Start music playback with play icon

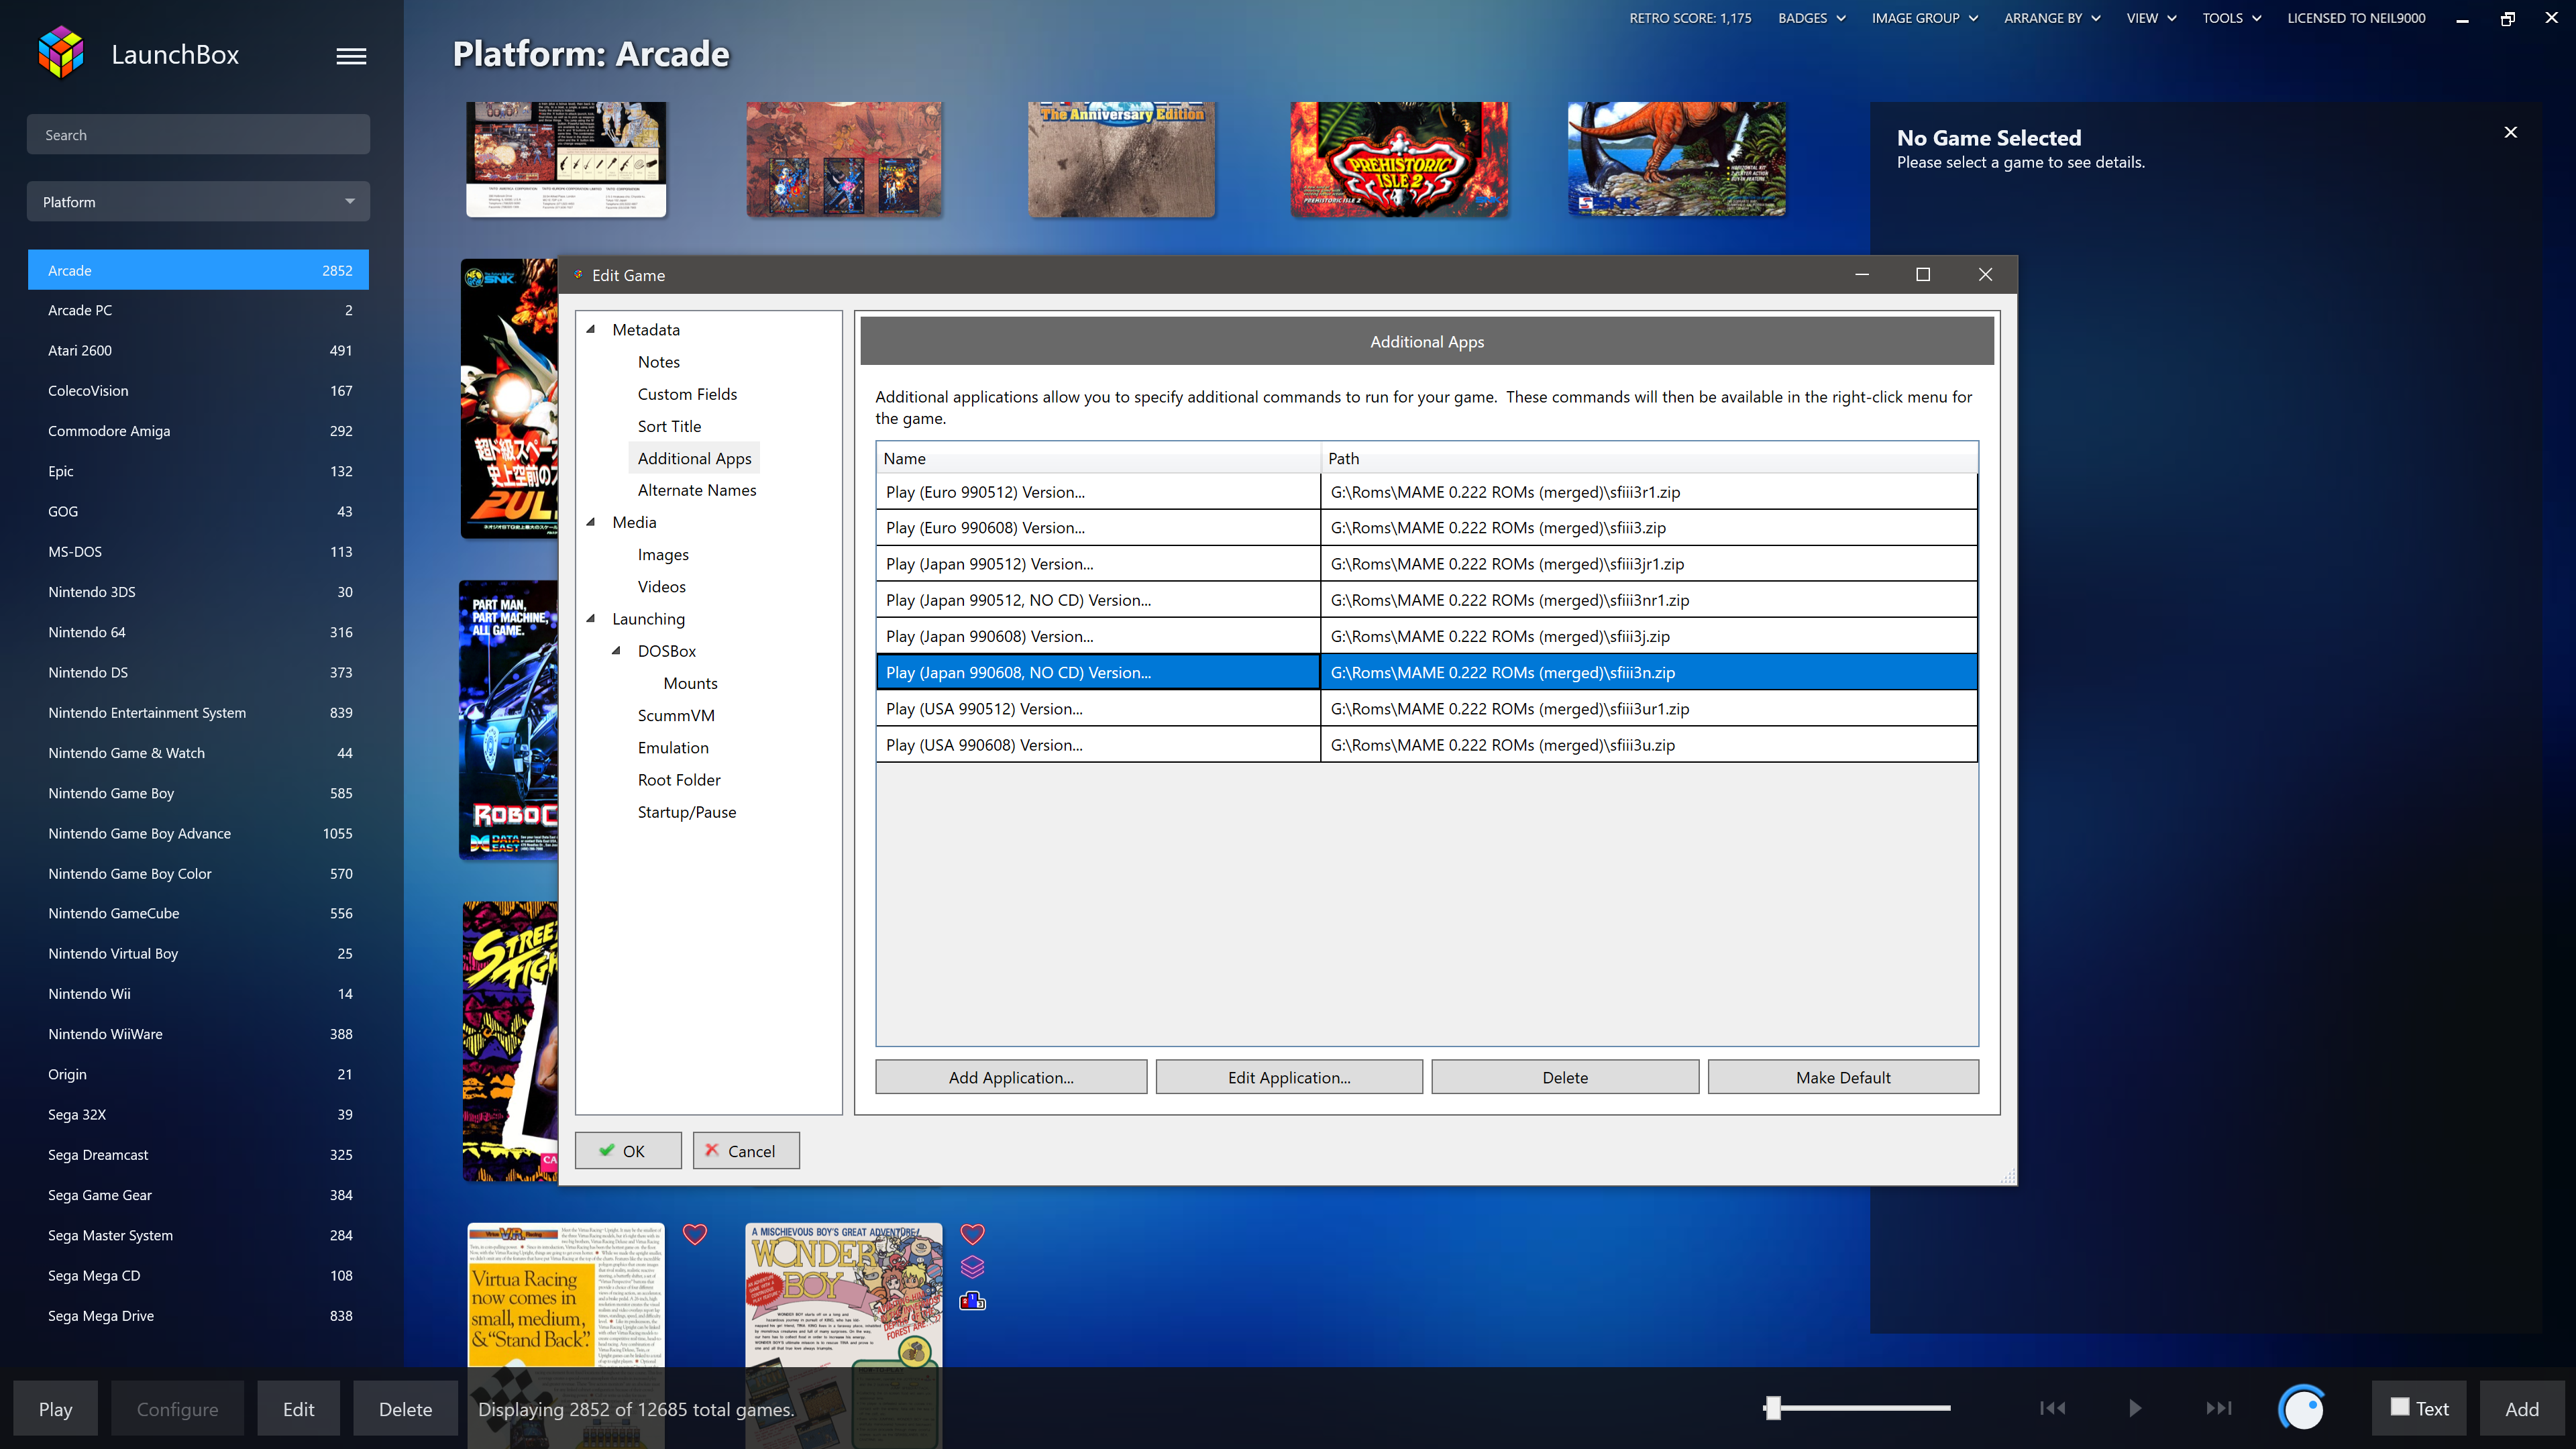click(2135, 1408)
